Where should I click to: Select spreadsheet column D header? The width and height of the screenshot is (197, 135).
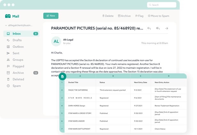(x=169, y=76)
